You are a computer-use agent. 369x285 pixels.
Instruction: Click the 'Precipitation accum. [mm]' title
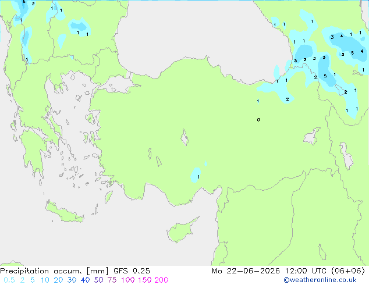point(54,271)
